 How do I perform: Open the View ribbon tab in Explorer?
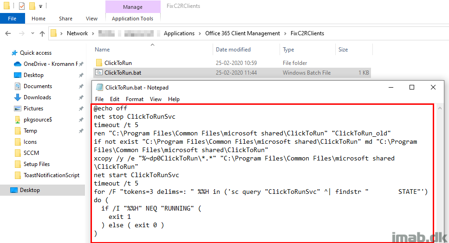(91, 19)
